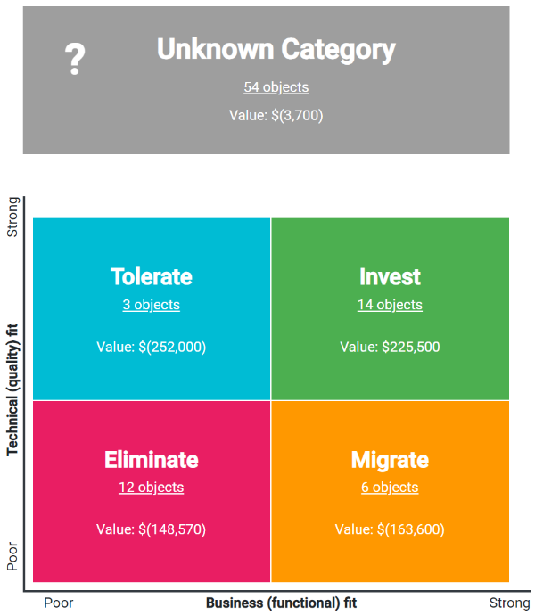Click the Poor label on horizontal axis
Image resolution: width=535 pixels, height=615 pixels.
pos(59,603)
